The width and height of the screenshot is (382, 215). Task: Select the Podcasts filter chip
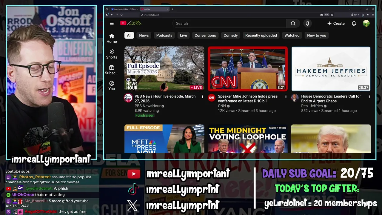(164, 35)
